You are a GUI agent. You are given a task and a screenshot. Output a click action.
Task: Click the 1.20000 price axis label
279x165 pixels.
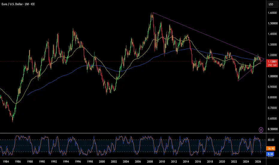click(272, 55)
